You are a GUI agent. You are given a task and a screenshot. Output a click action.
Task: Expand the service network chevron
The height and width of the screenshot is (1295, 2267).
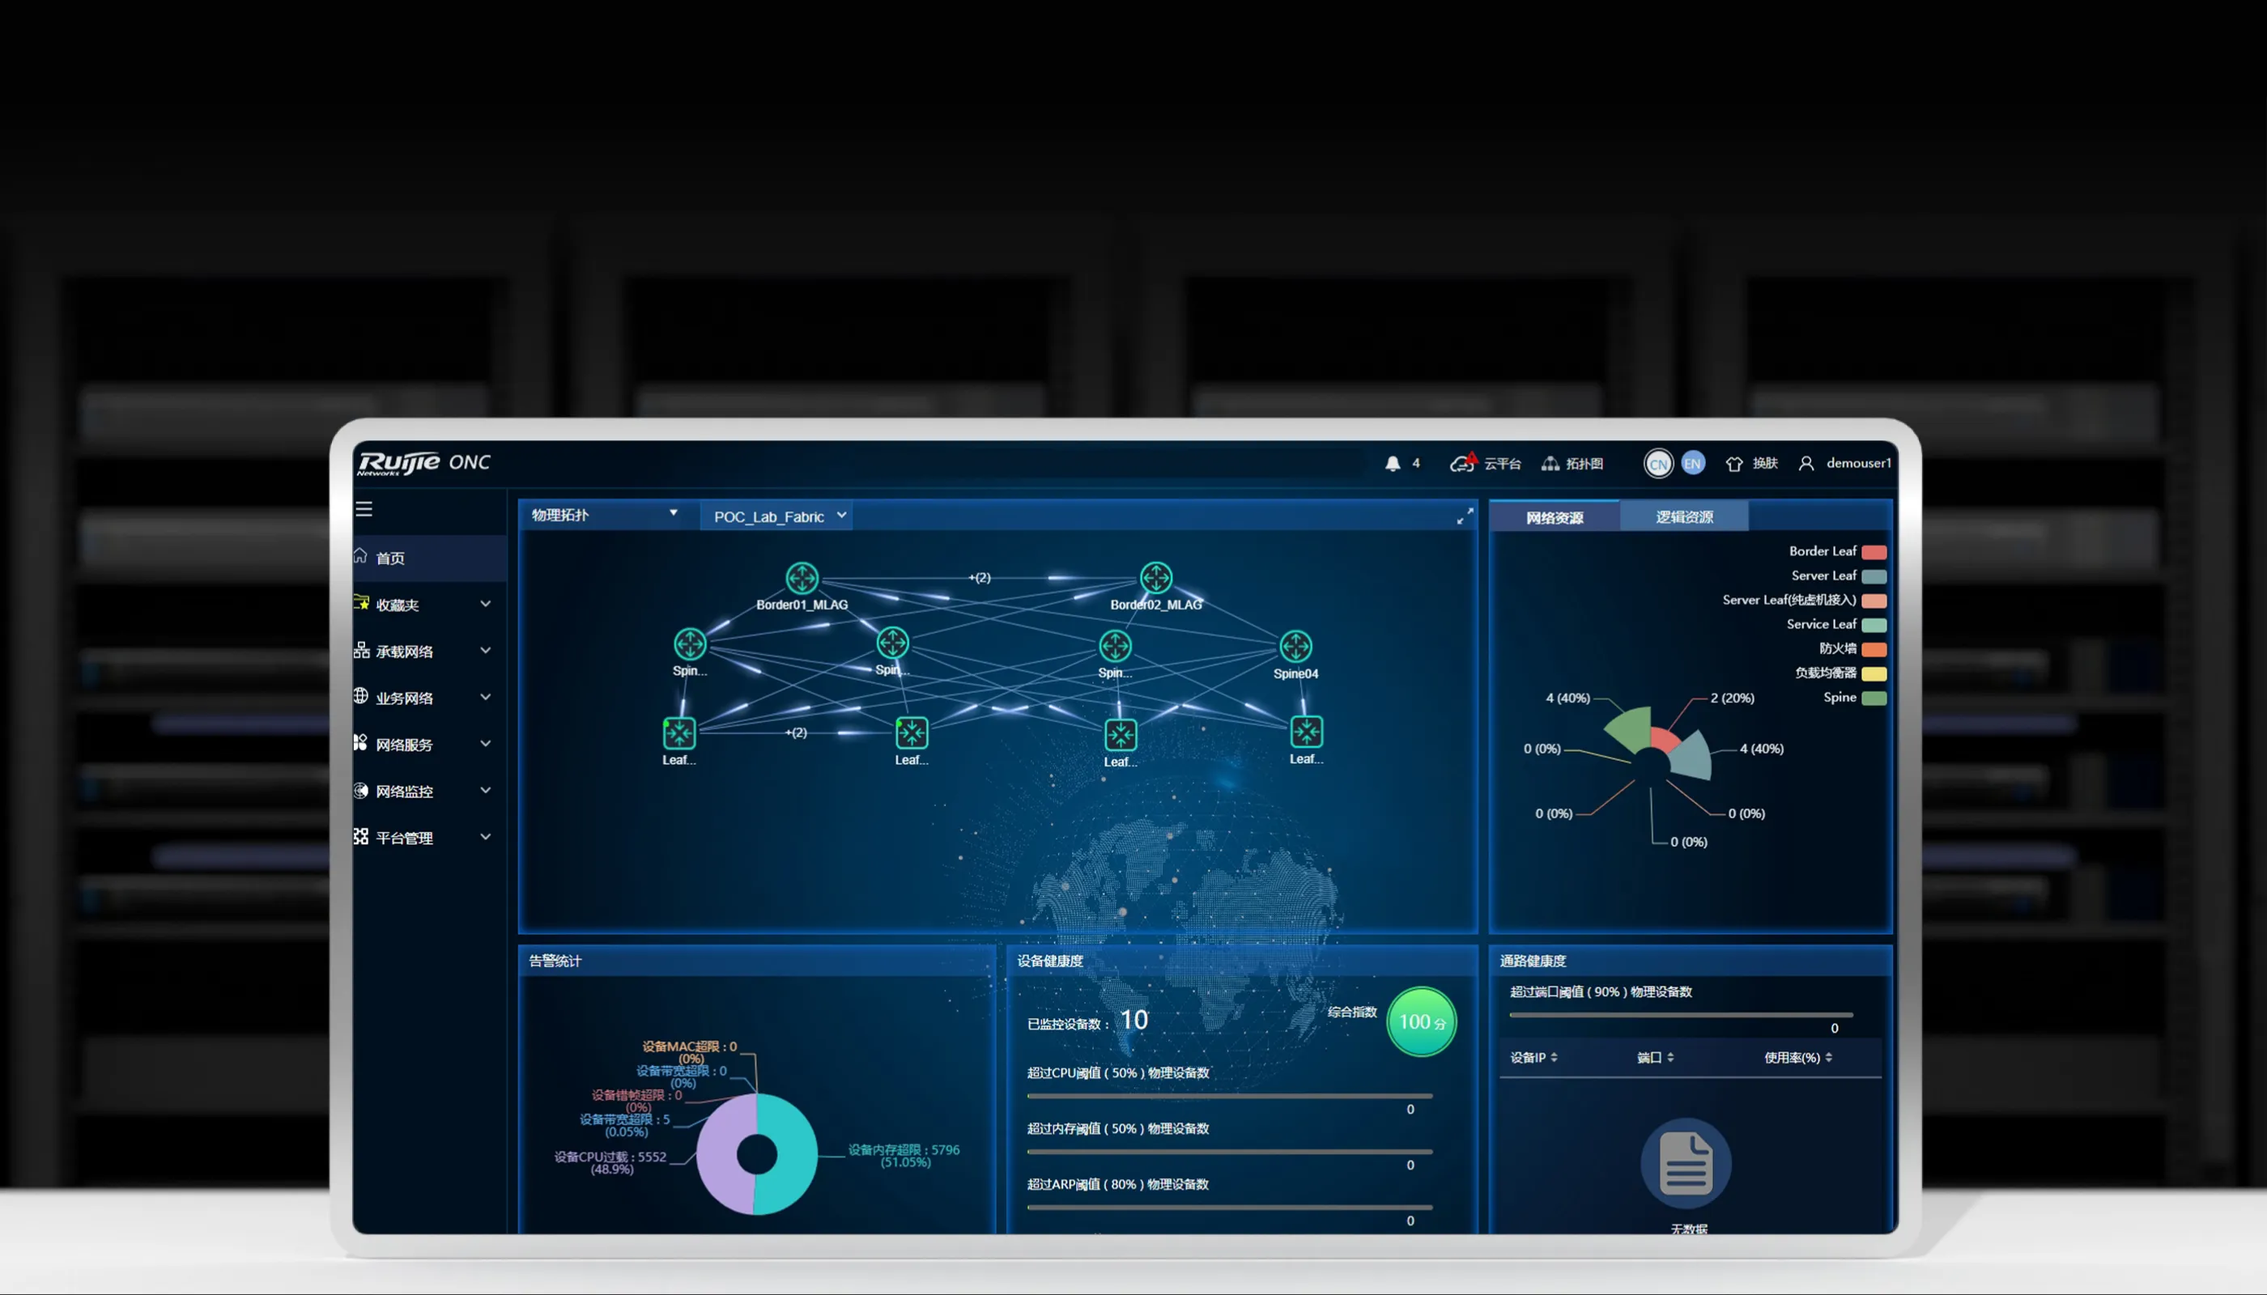[486, 696]
